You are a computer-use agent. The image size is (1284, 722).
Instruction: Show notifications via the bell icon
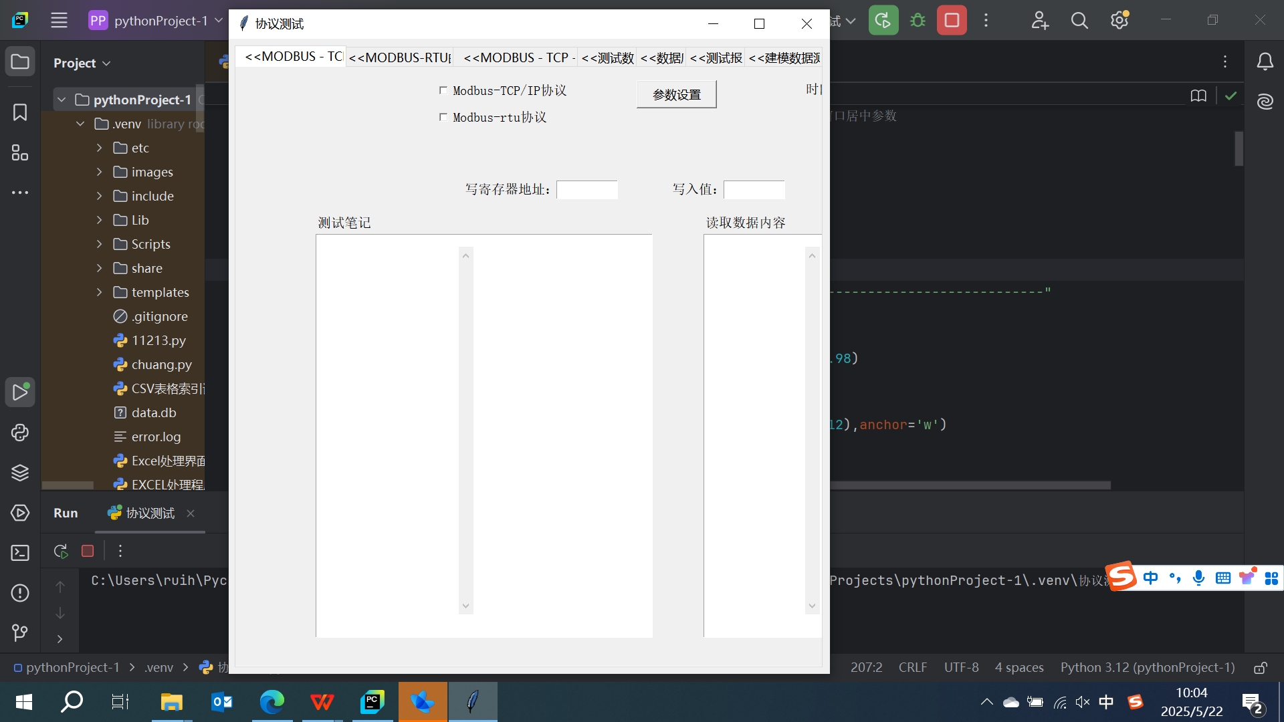pyautogui.click(x=1266, y=62)
